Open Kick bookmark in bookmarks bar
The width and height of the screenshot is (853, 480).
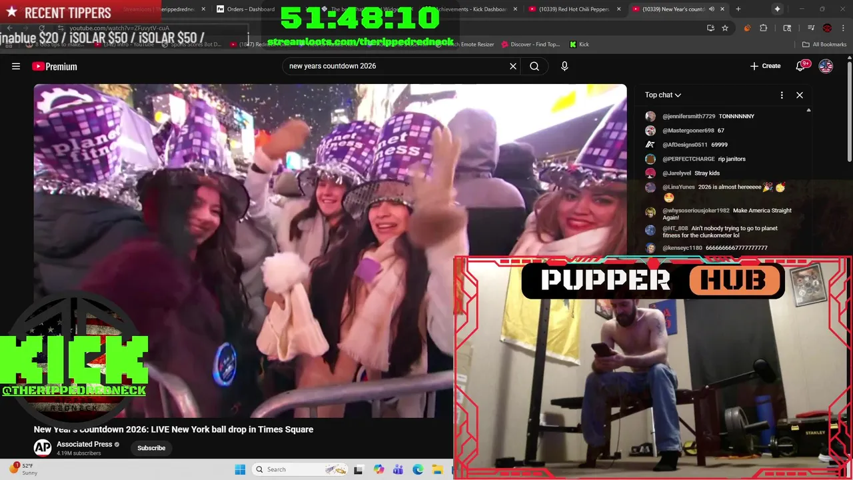pos(579,44)
